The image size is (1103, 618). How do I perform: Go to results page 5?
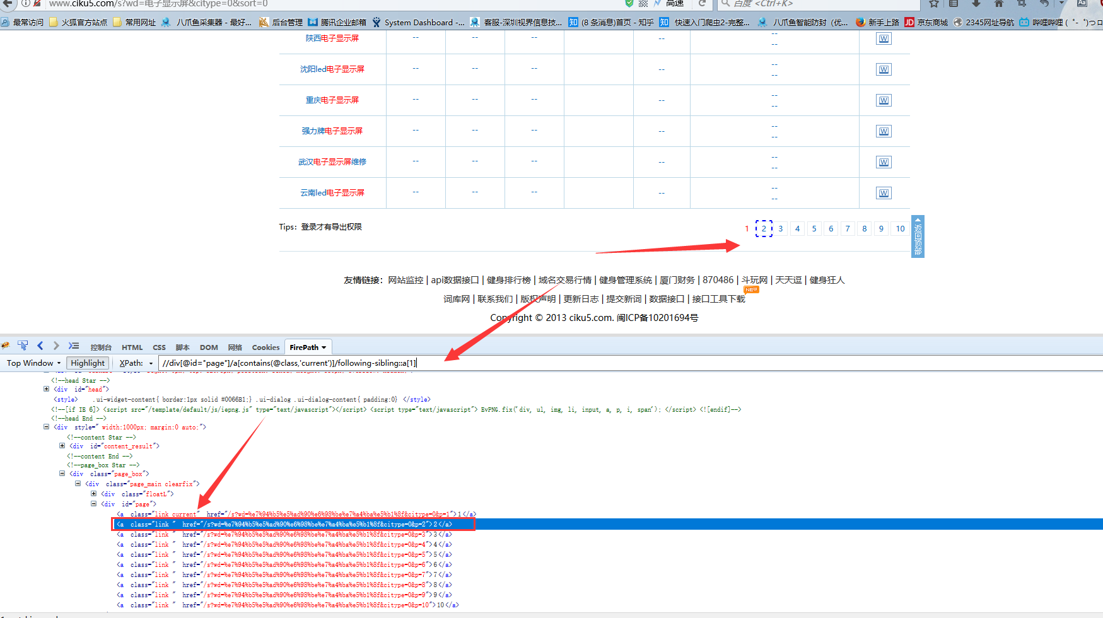814,229
